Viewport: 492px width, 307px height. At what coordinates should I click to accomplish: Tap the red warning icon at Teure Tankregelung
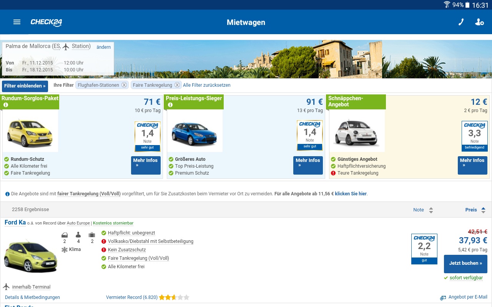(x=333, y=173)
